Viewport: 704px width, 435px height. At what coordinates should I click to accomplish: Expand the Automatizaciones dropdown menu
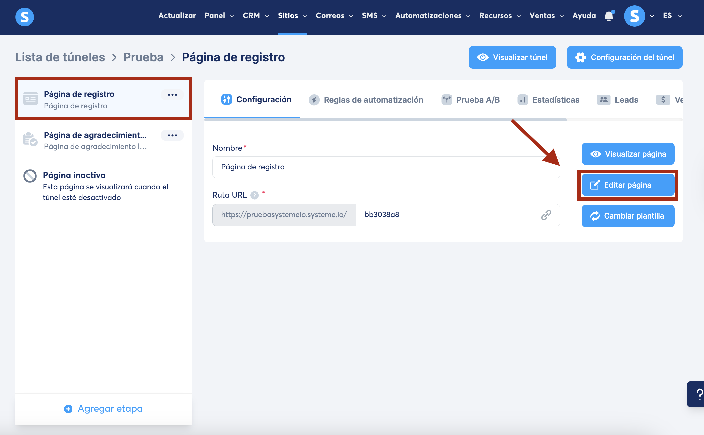433,16
